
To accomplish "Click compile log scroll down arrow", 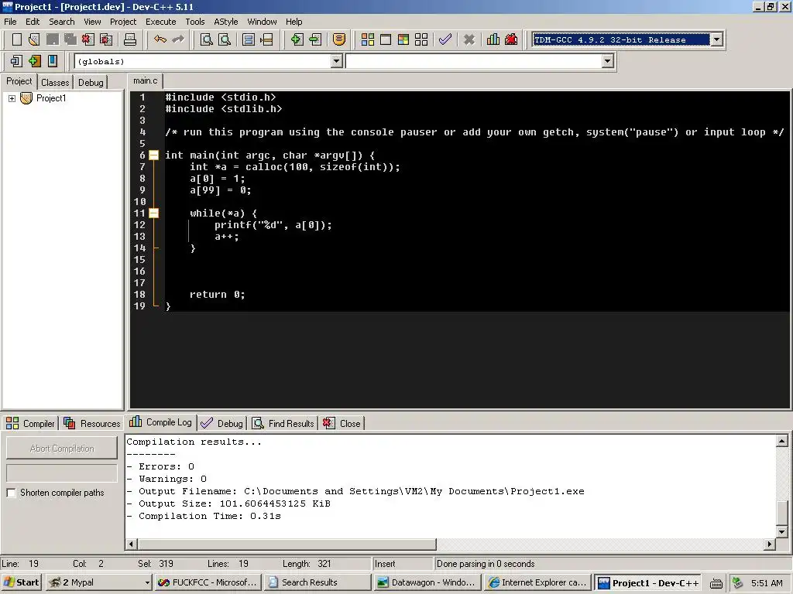I will (x=782, y=532).
